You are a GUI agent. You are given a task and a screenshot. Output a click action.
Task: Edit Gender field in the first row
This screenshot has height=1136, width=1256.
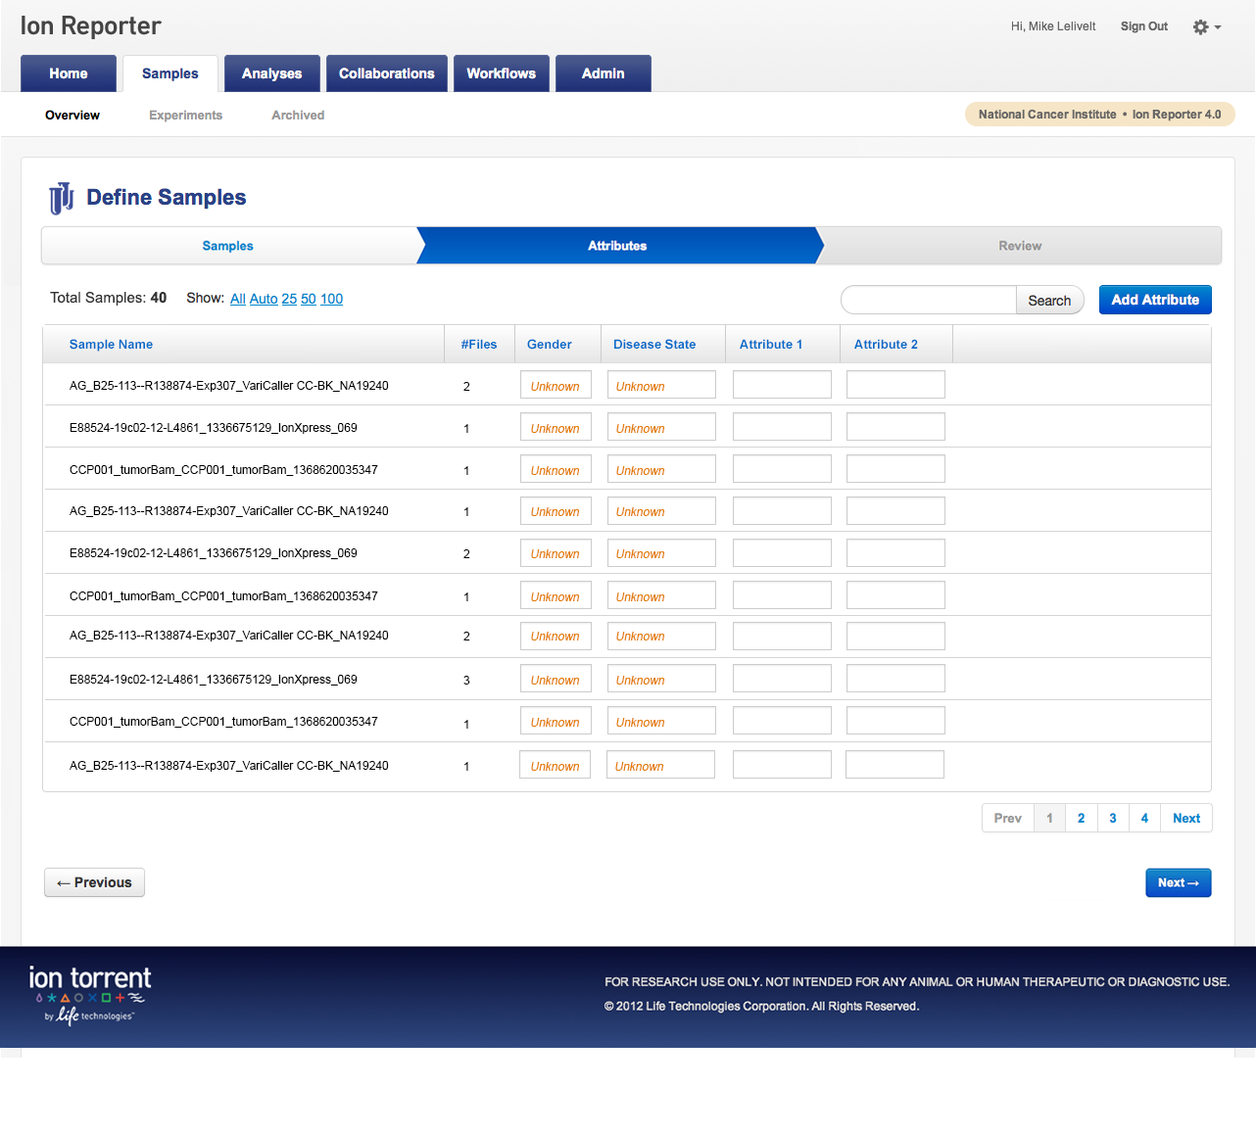pos(556,385)
